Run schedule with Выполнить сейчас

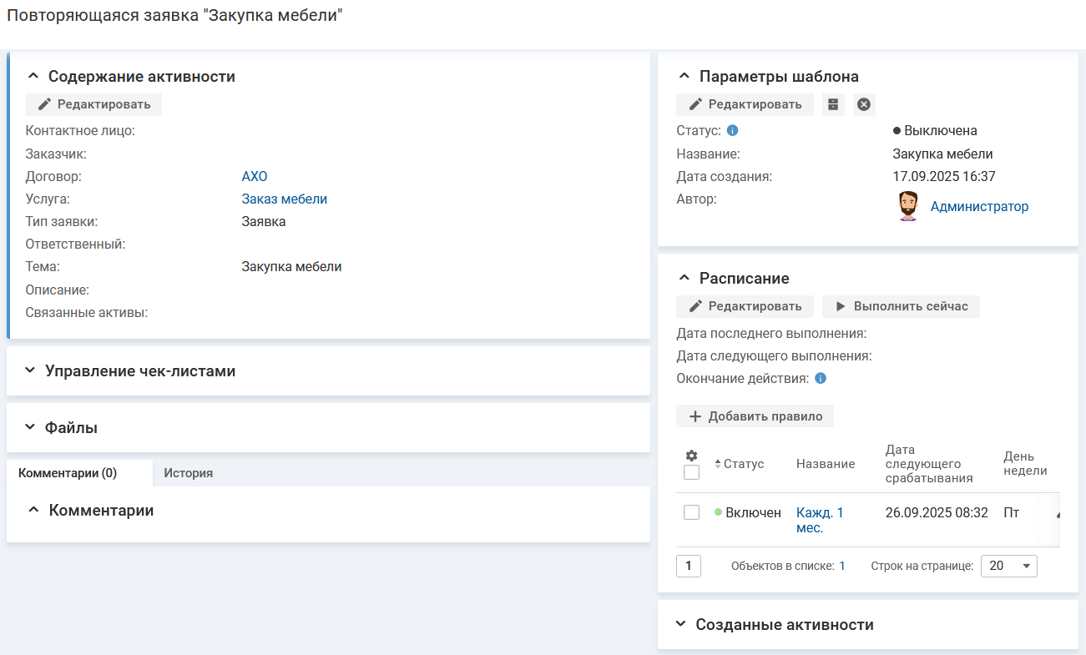[901, 306]
